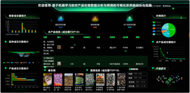Toggle the blue 100至150 pie legend item
The image size is (190, 93).
157,31
